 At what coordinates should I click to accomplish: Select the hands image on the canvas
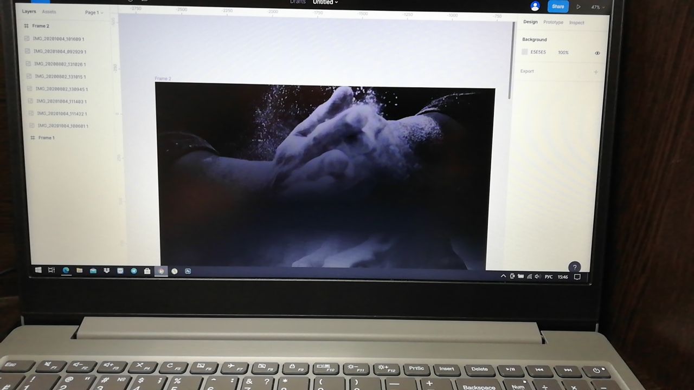(325, 176)
